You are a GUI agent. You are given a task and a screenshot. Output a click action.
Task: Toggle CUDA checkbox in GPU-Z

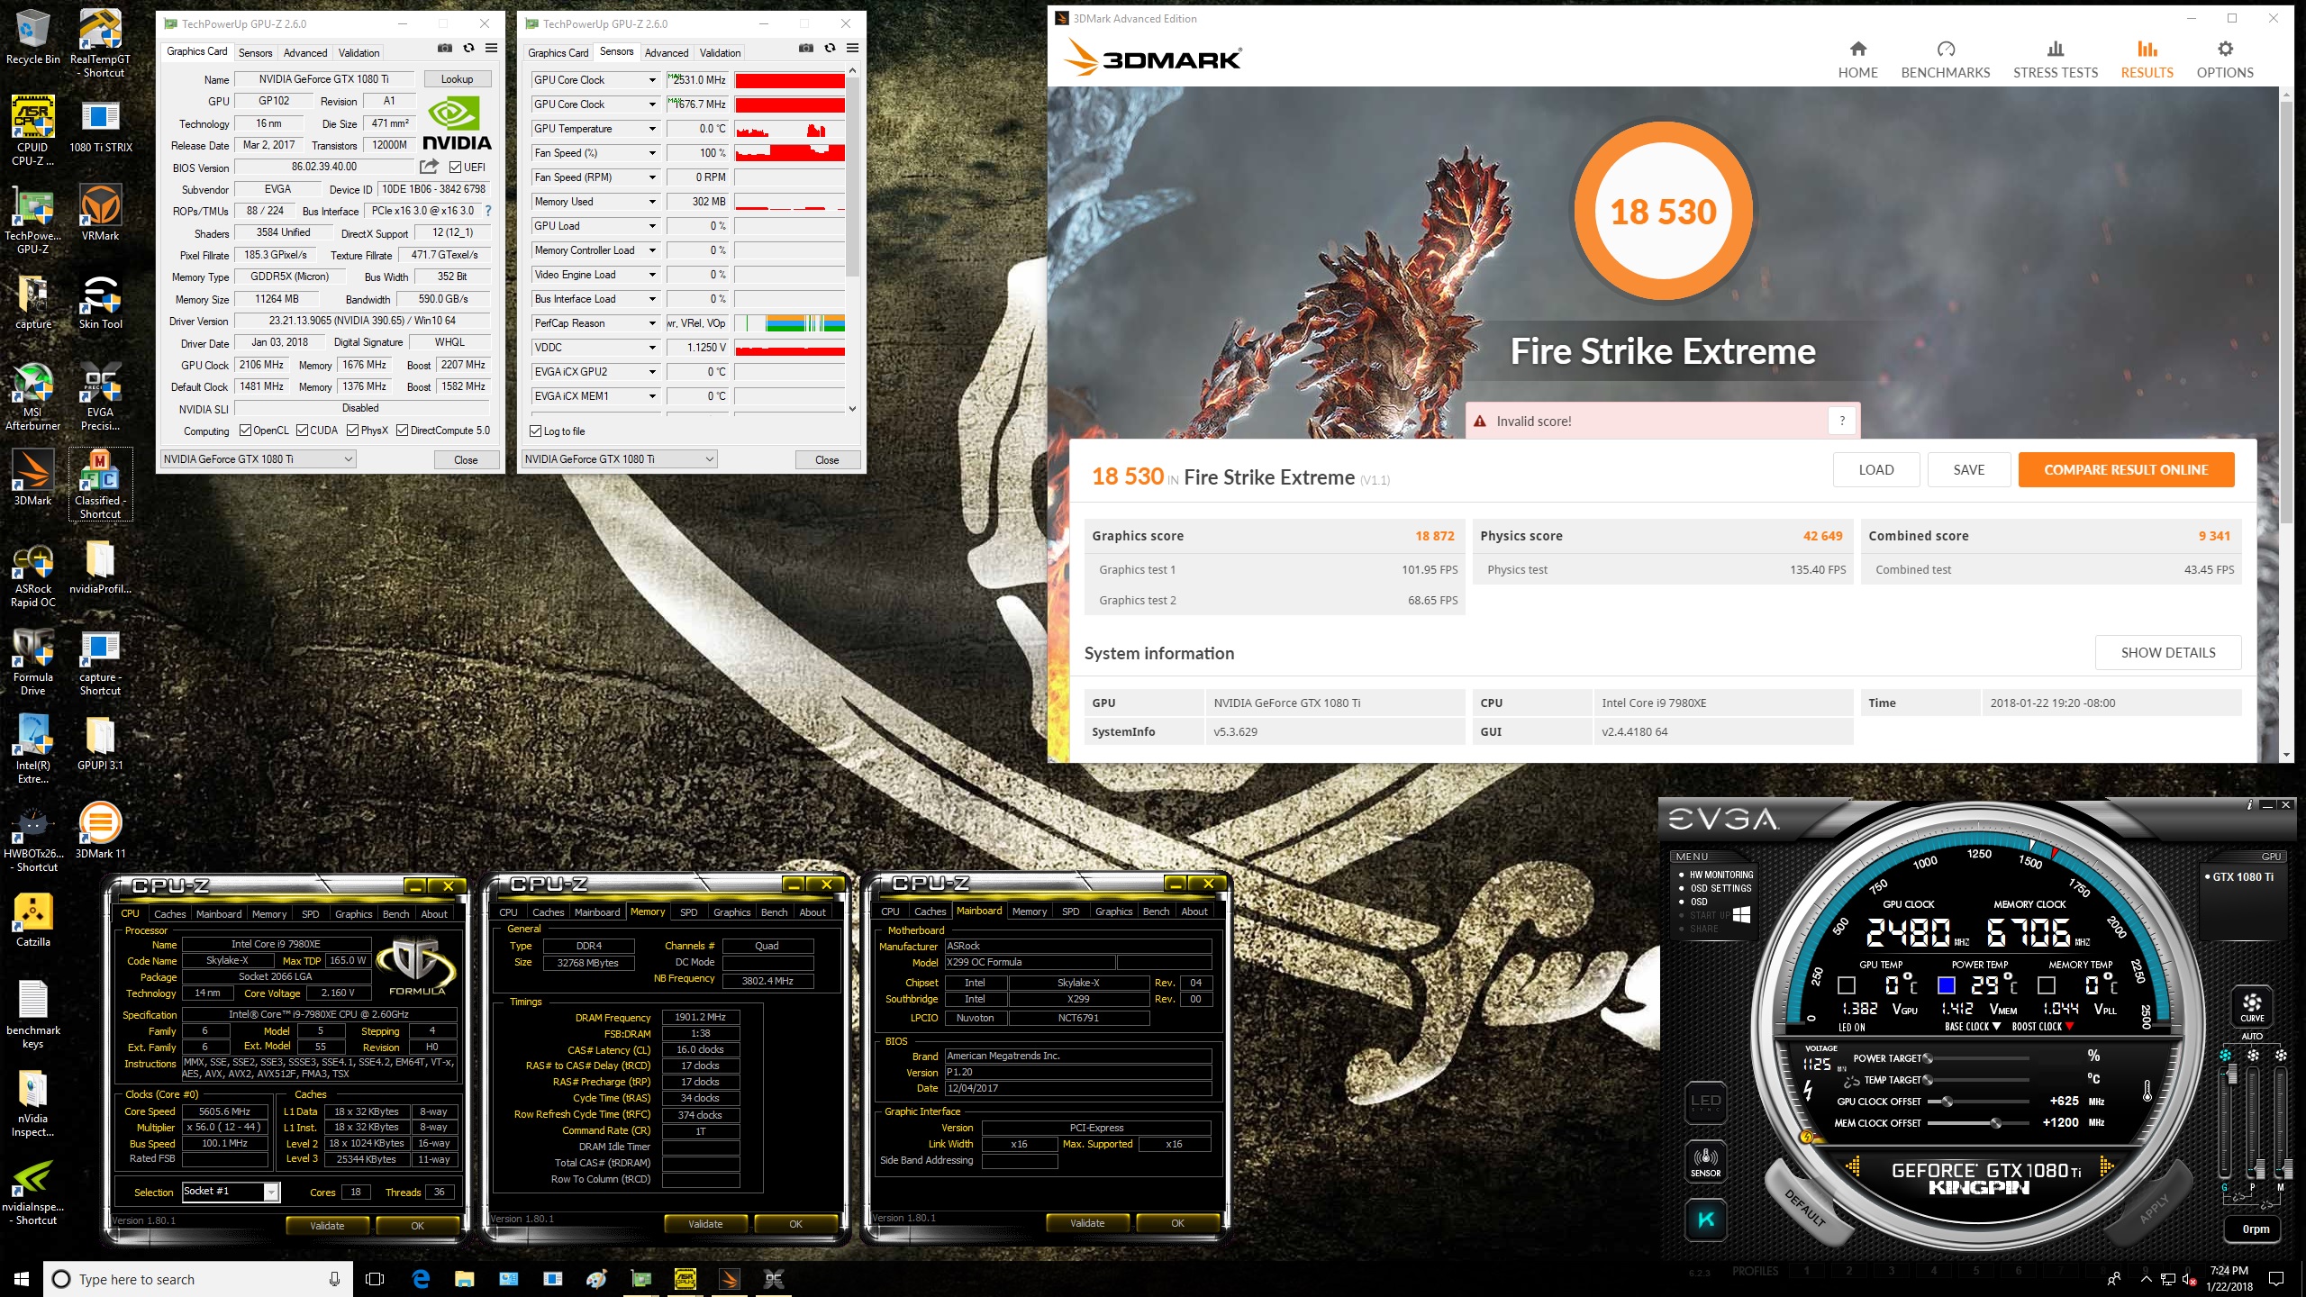point(302,431)
